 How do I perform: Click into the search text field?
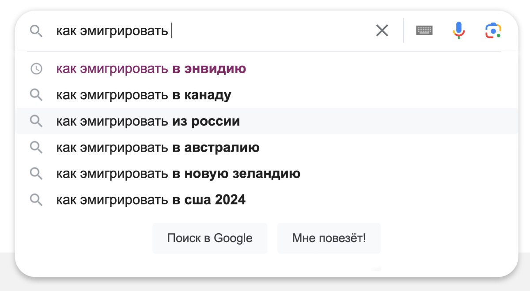265,31
